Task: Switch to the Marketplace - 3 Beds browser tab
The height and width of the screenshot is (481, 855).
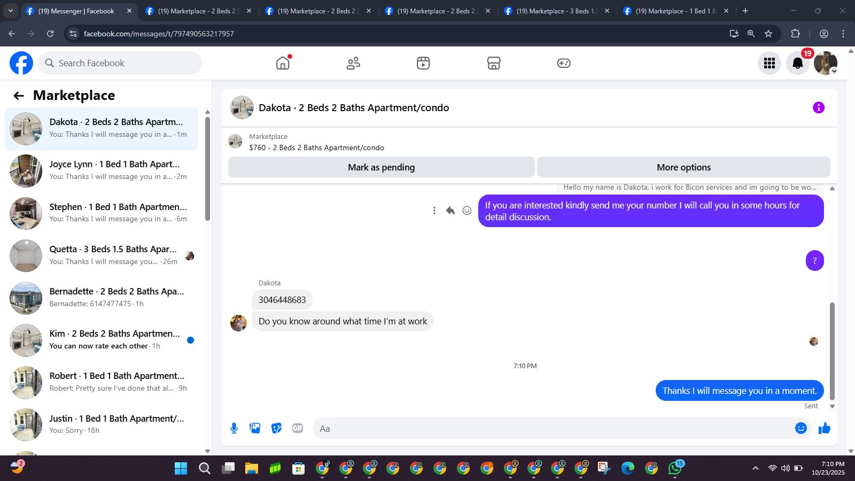Action: 557,11
